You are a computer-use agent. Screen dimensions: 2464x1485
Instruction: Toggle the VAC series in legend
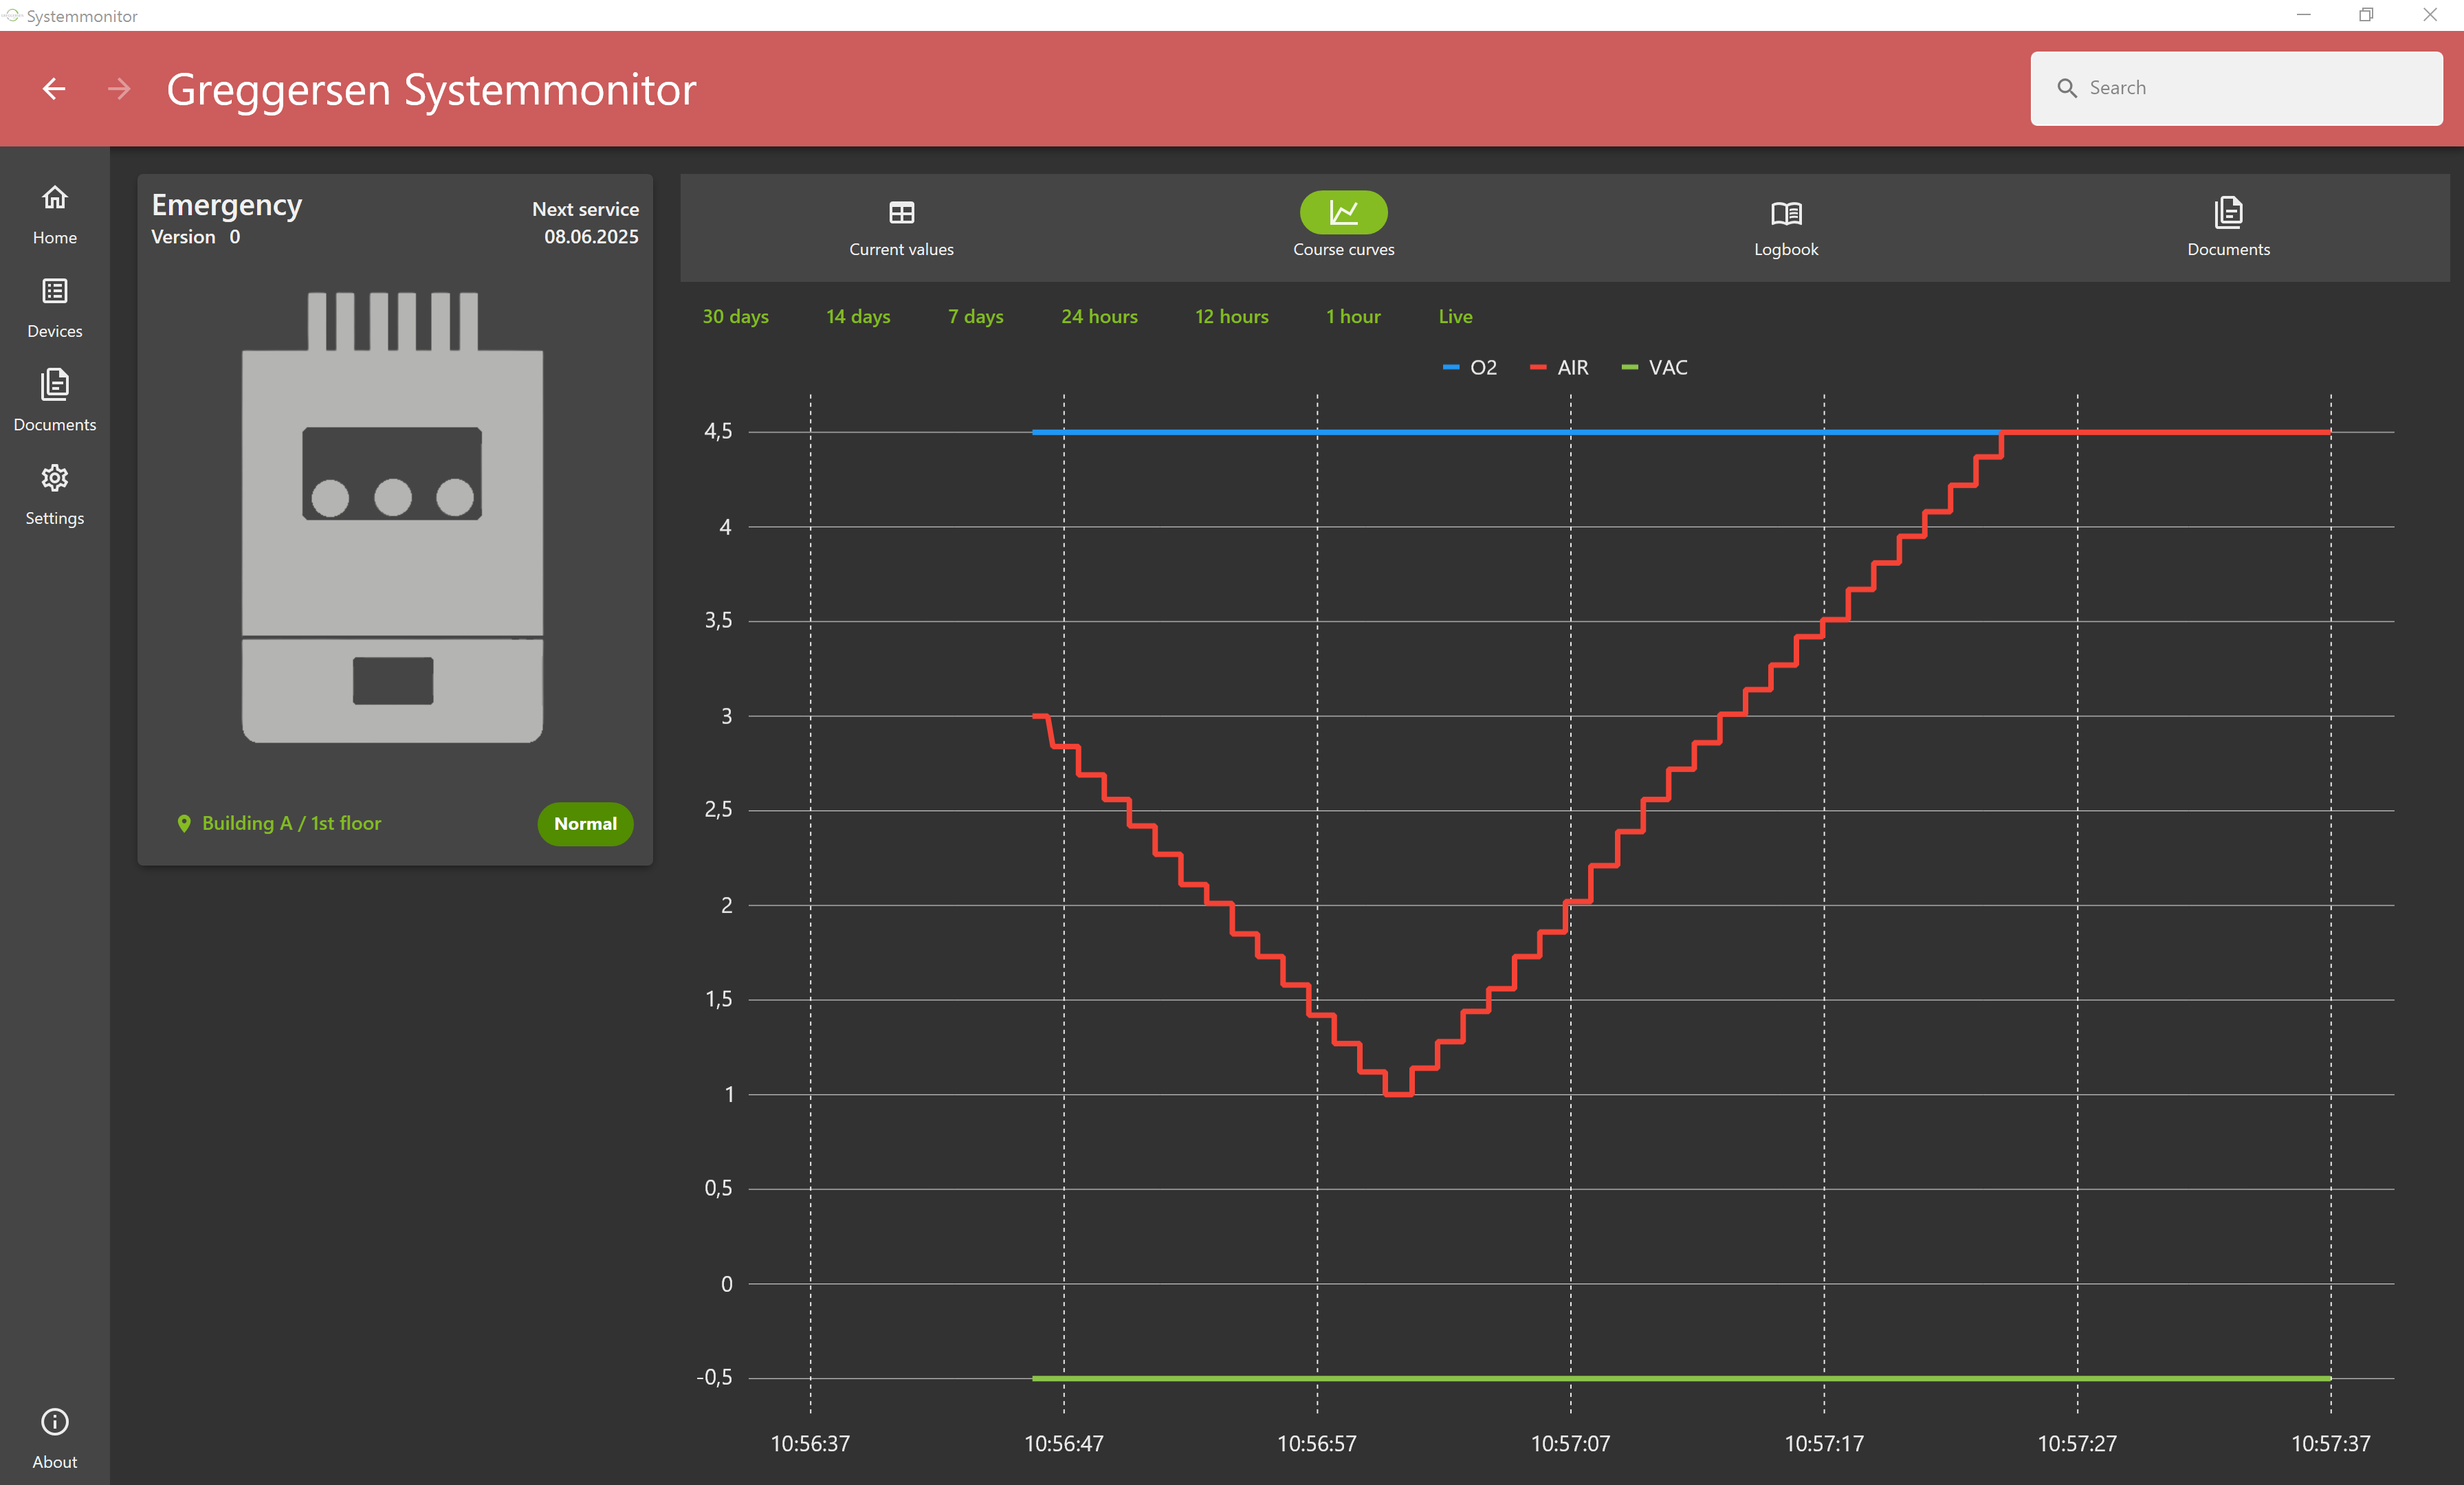pyautogui.click(x=1655, y=368)
